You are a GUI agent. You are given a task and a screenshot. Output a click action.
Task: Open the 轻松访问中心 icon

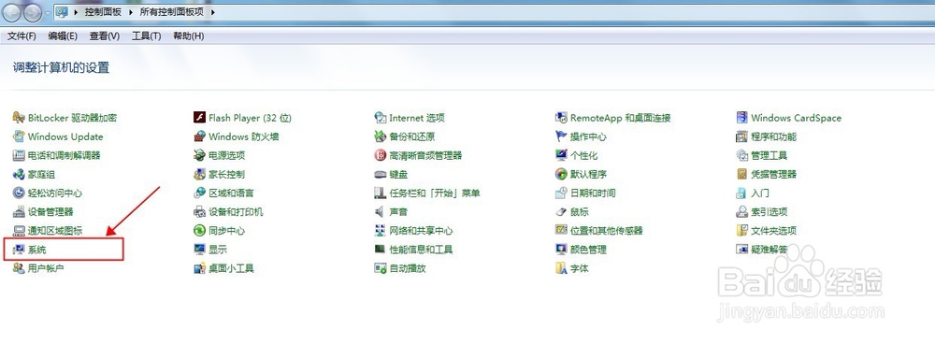pyautogui.click(x=19, y=193)
